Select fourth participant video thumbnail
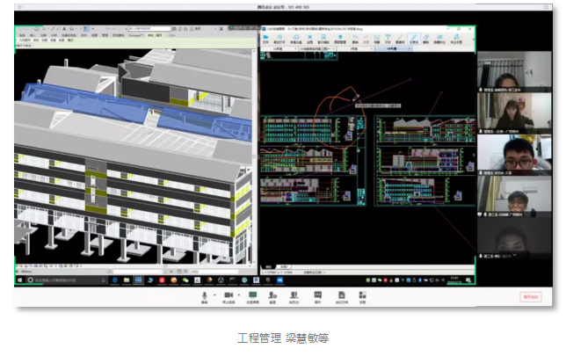566x356 pixels. coord(514,197)
